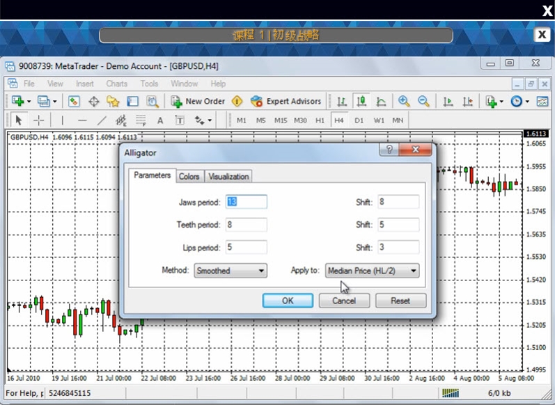The width and height of the screenshot is (555, 405).
Task: Switch chart to D1 timeframe
Action: (x=359, y=120)
